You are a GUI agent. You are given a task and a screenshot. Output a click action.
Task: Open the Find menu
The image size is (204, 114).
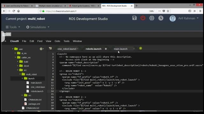pyautogui.click(x=40, y=41)
